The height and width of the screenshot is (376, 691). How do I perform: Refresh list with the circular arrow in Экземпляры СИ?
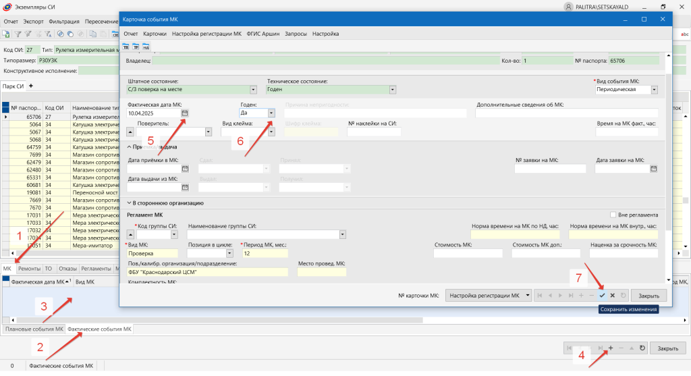coord(642,348)
